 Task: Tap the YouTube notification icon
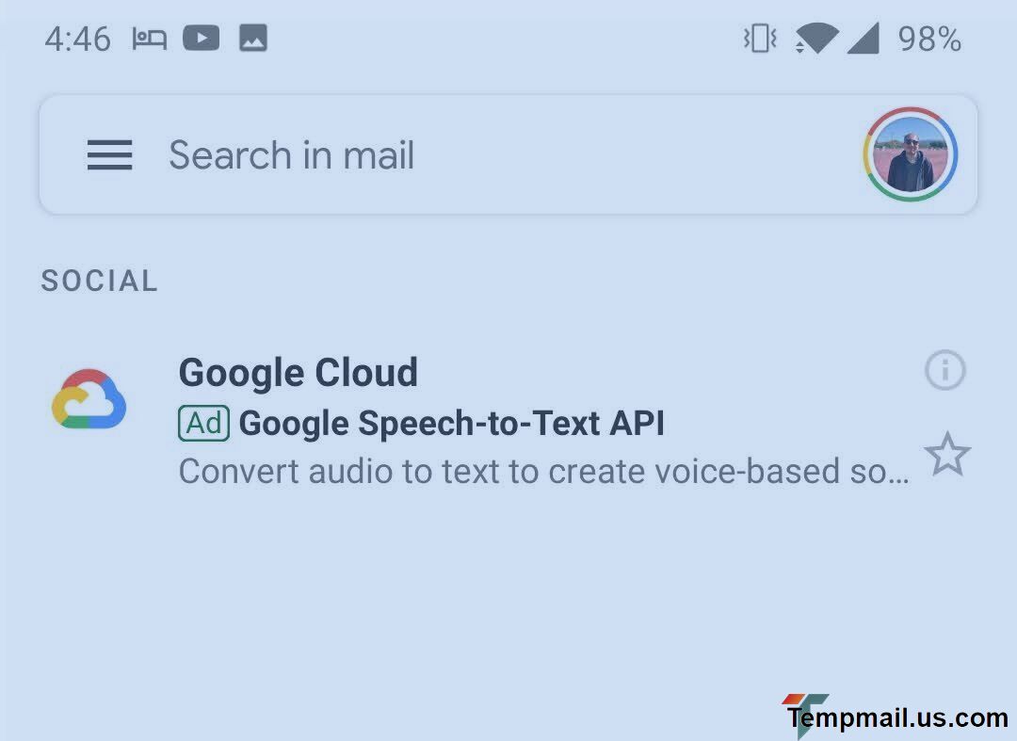[x=201, y=39]
